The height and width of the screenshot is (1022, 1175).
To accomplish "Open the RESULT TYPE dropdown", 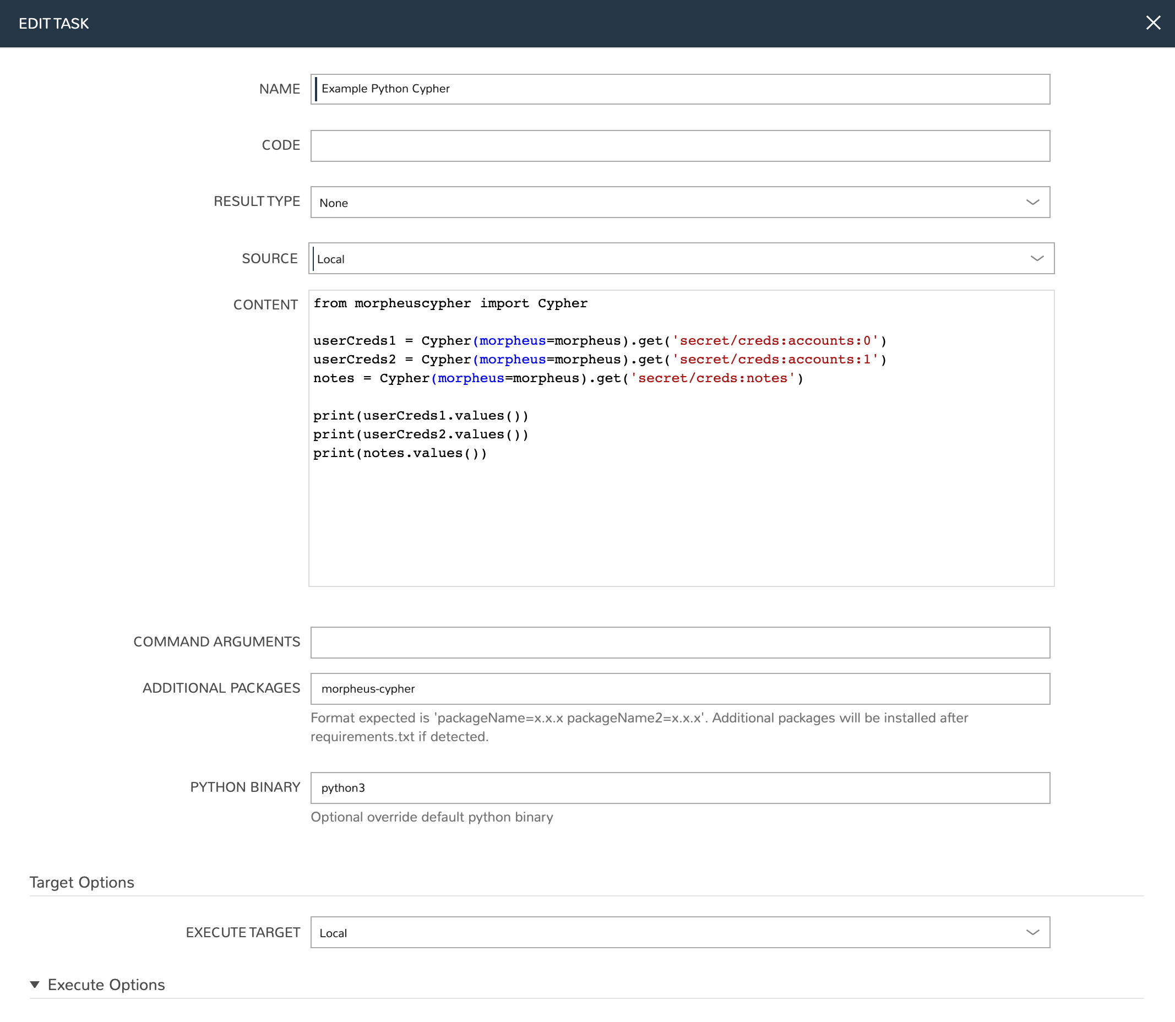I will pos(680,202).
